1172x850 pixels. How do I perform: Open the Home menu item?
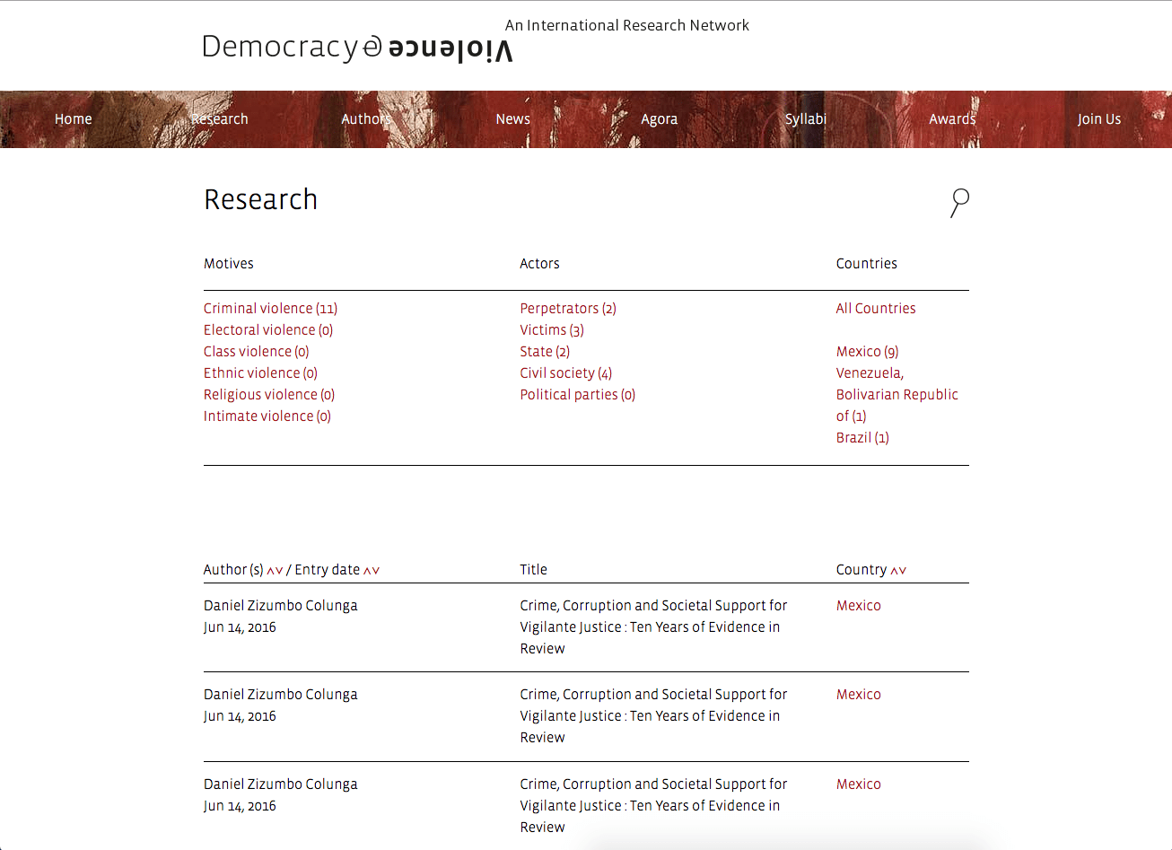74,118
